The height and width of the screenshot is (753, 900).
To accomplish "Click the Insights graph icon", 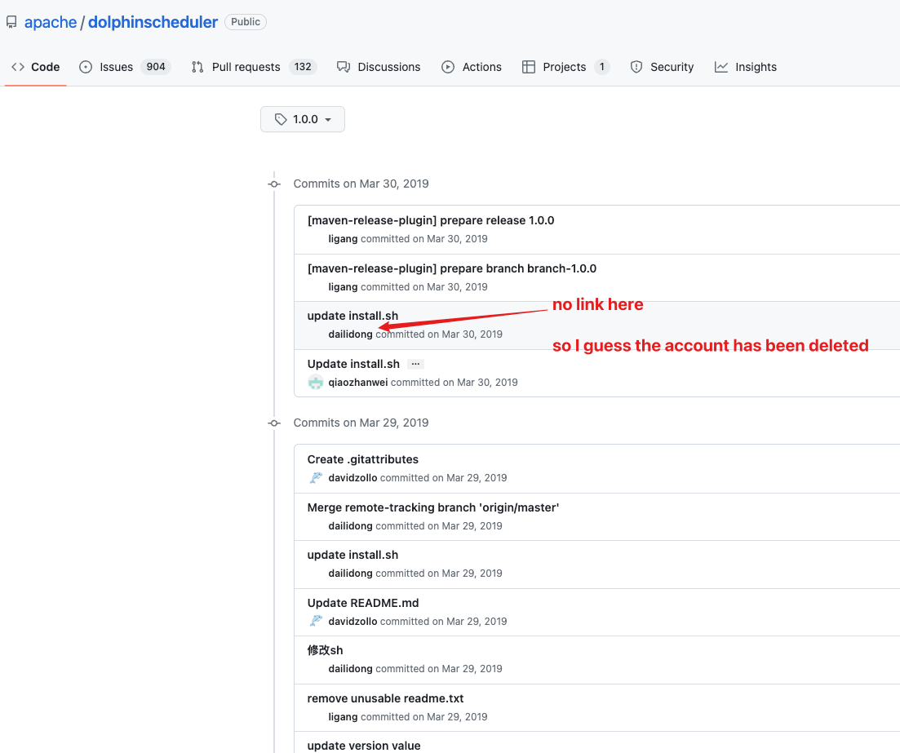I will click(x=721, y=67).
